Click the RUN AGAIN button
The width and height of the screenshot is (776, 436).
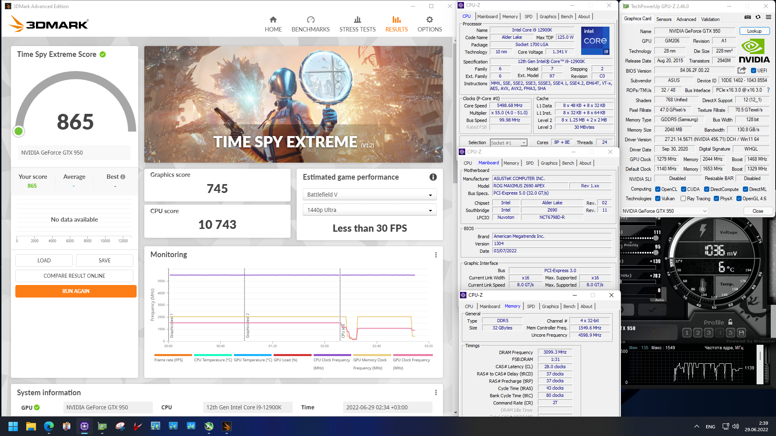pos(76,291)
